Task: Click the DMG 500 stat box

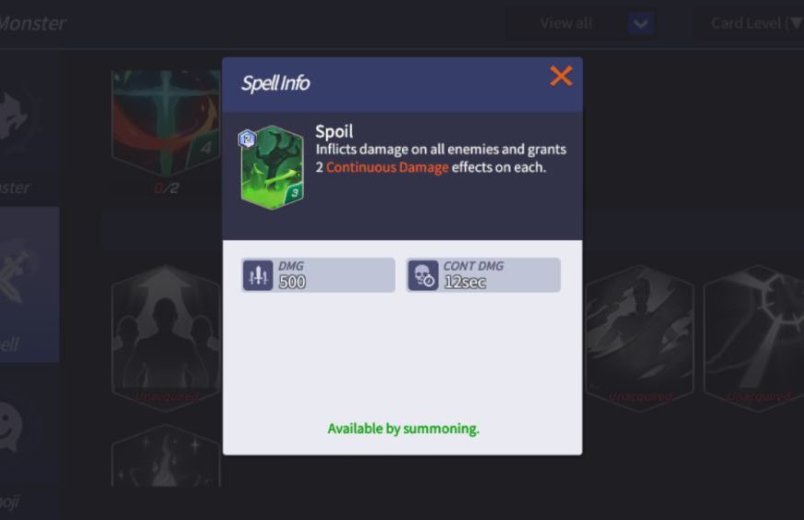Action: (x=318, y=275)
